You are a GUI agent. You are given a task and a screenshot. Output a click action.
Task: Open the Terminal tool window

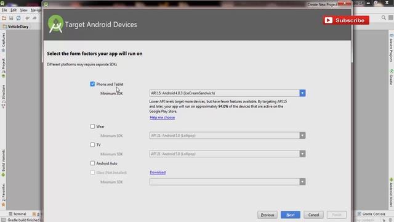coord(17,214)
